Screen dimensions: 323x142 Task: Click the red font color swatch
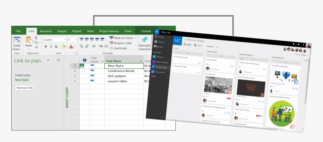(71, 47)
